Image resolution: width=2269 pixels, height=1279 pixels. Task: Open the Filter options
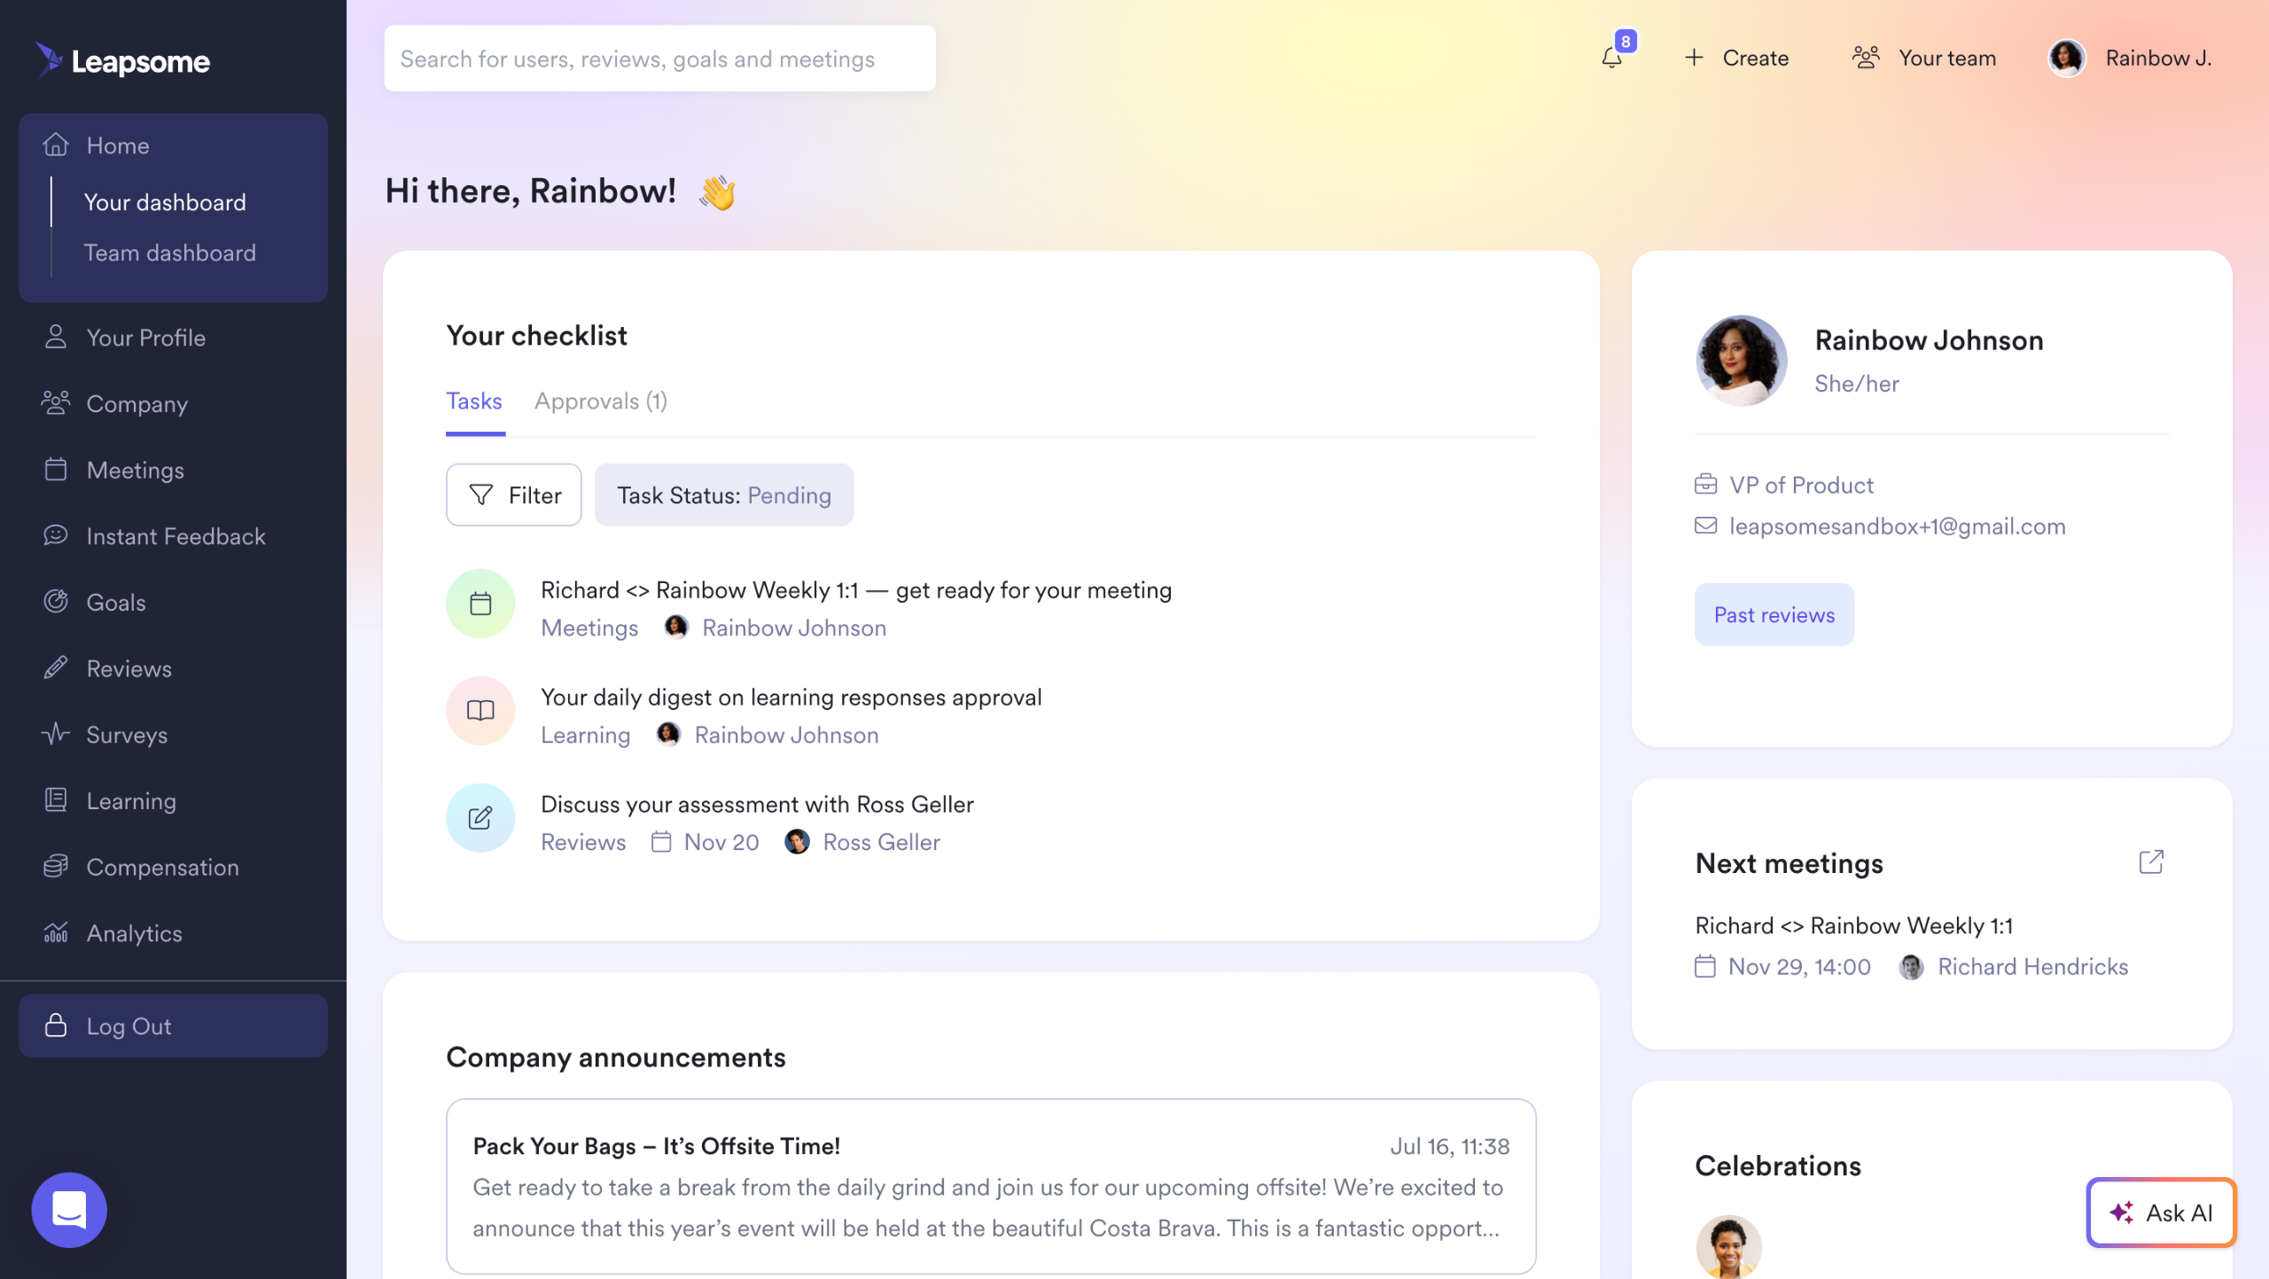514,495
